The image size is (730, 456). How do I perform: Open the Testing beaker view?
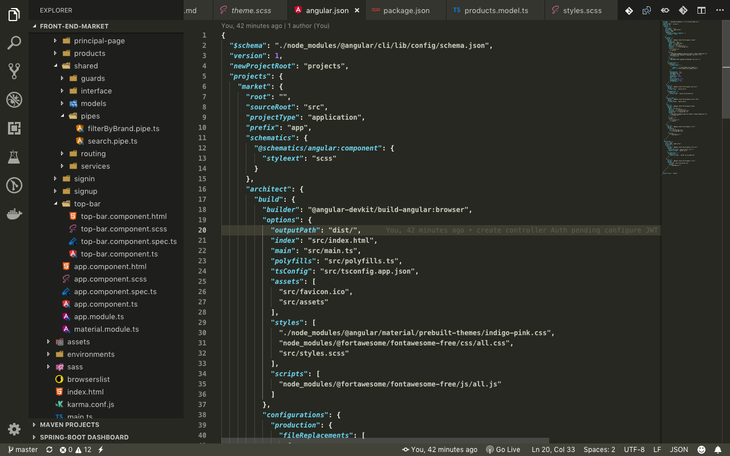tap(14, 157)
